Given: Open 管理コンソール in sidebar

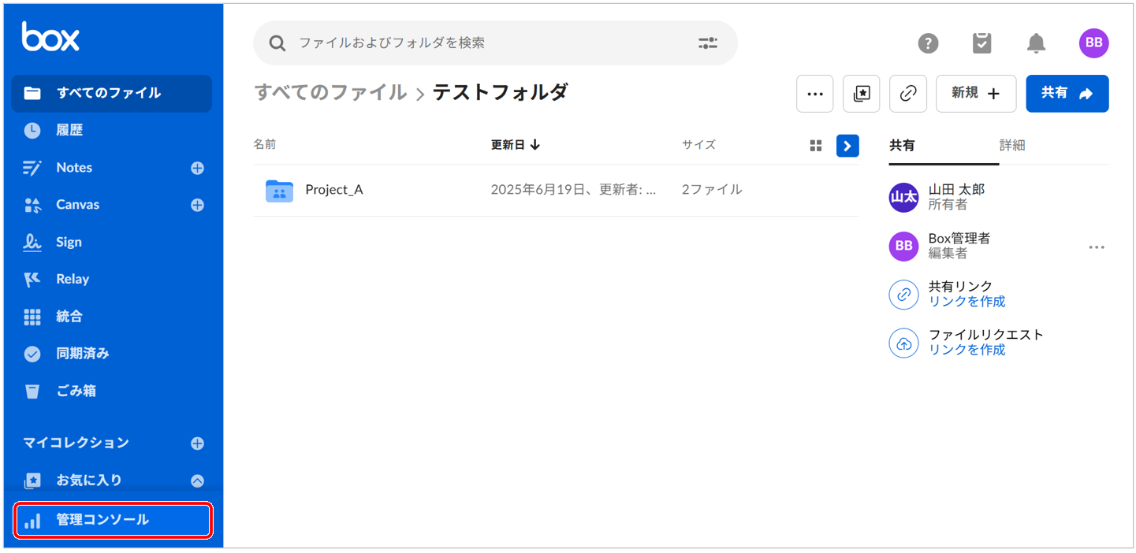Looking at the screenshot, I should pyautogui.click(x=113, y=521).
